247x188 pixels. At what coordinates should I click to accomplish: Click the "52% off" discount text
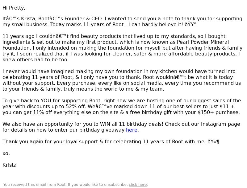76,107
